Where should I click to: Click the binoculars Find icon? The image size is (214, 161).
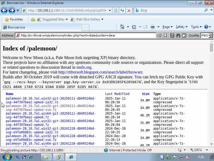[178, 35]
